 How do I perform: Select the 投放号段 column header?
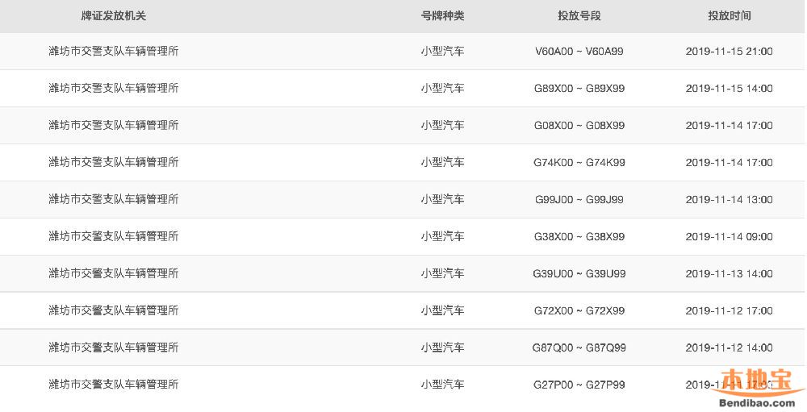pos(579,15)
